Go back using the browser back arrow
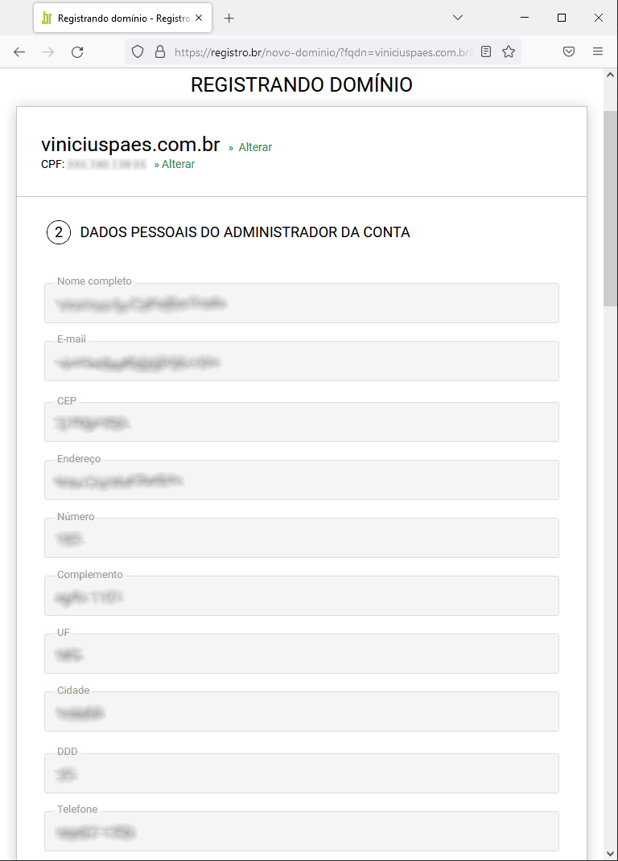618x861 pixels. point(19,52)
